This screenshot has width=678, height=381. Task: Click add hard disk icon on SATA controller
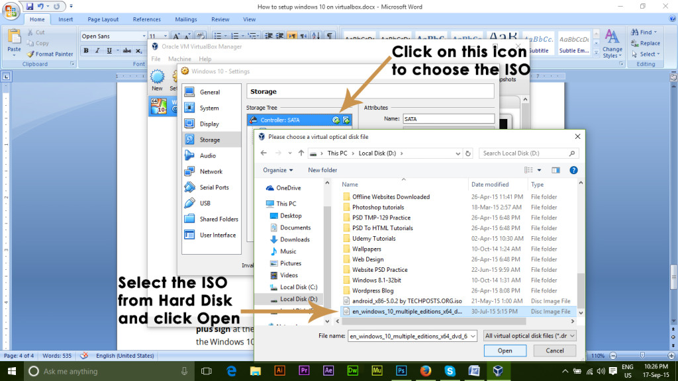click(x=346, y=120)
